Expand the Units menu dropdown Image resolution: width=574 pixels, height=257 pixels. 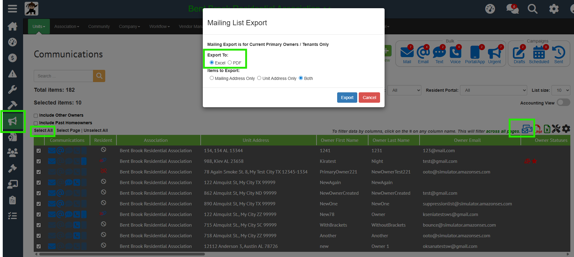coord(39,26)
